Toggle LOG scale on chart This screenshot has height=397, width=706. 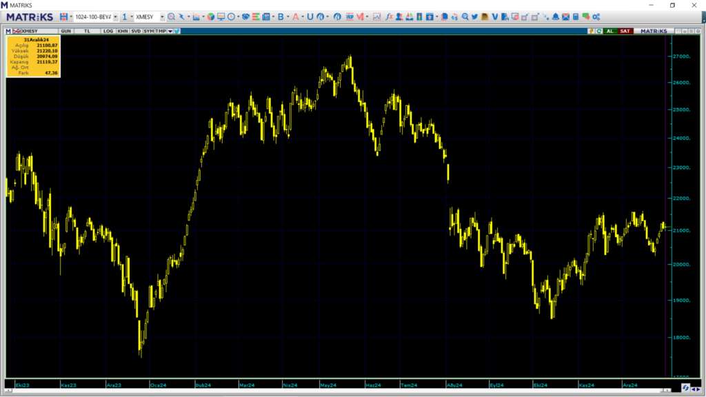click(x=108, y=31)
